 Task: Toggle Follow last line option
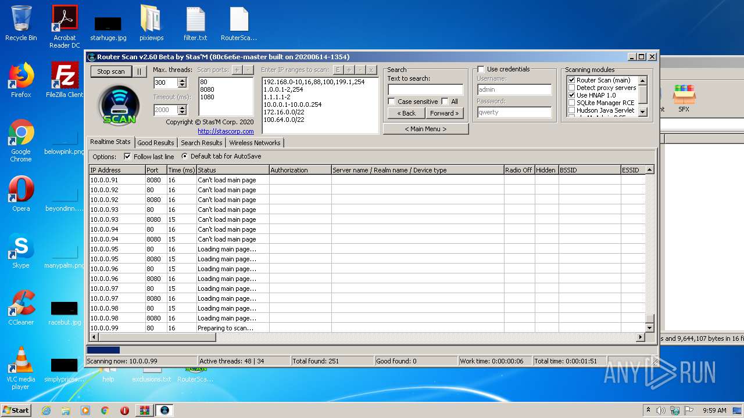[127, 157]
